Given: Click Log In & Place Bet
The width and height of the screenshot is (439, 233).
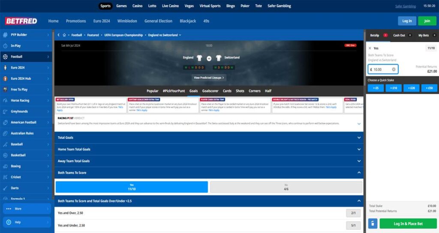Looking at the screenshot, I should [408, 224].
